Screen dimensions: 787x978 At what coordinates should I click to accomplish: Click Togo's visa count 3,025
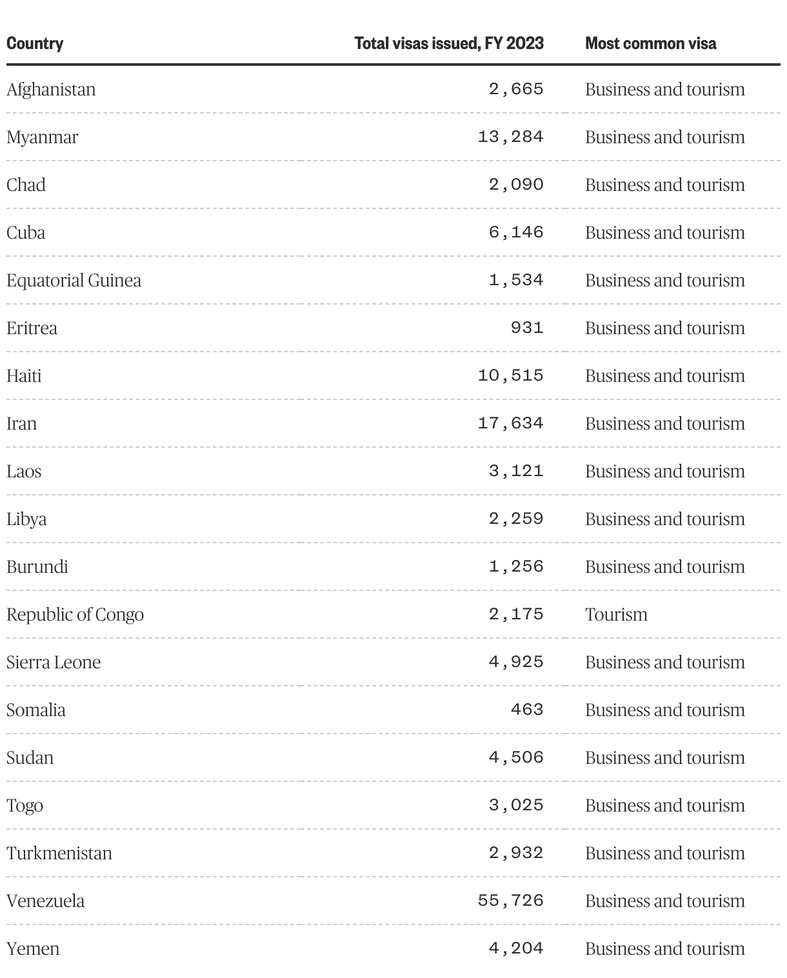(x=515, y=805)
